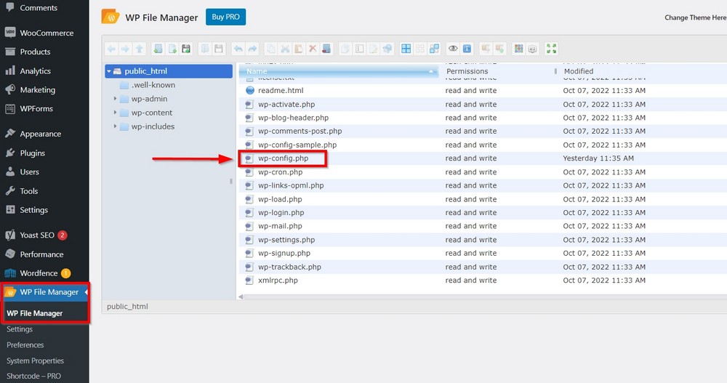Viewport: 727px width, 383px height.
Task: Click the eye Preview icon
Action: [453, 49]
